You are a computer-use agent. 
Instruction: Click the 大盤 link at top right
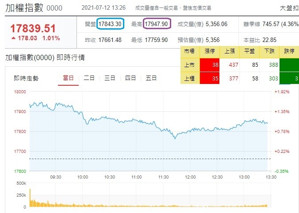(x=289, y=8)
